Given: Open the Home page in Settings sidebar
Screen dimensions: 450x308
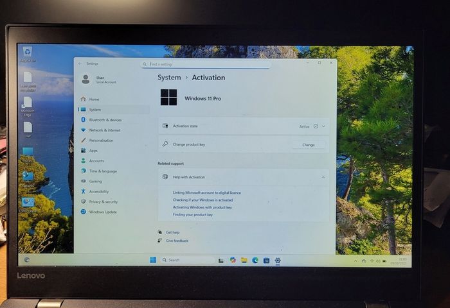Looking at the screenshot, I should (x=94, y=99).
